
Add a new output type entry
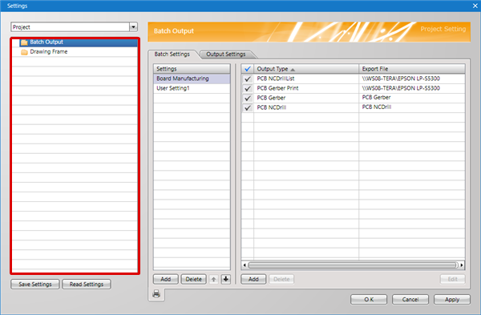point(253,279)
